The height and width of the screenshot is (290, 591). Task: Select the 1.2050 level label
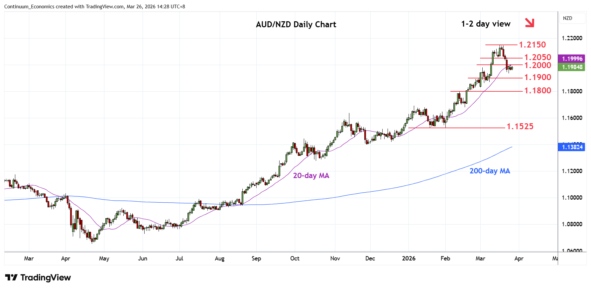pyautogui.click(x=537, y=57)
